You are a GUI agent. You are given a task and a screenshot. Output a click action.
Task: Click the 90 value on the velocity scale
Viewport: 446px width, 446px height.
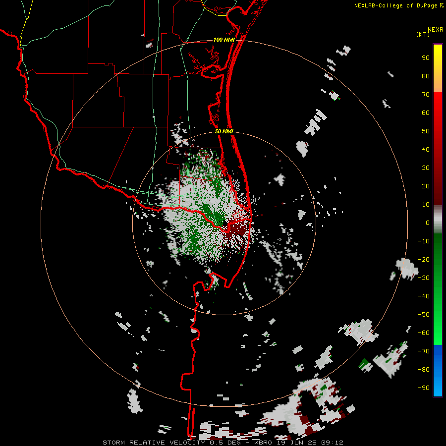click(426, 58)
